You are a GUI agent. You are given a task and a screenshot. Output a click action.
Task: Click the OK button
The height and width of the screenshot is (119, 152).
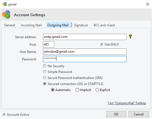click(x=116, y=114)
